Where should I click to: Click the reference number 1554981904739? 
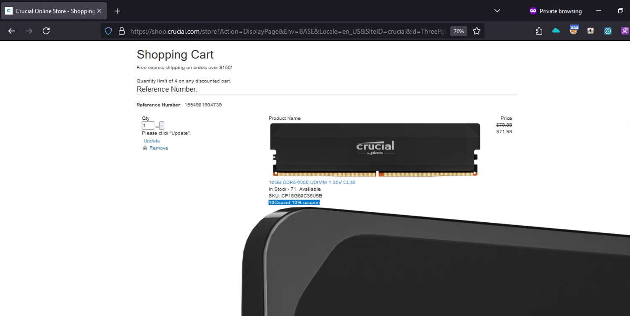coord(203,105)
